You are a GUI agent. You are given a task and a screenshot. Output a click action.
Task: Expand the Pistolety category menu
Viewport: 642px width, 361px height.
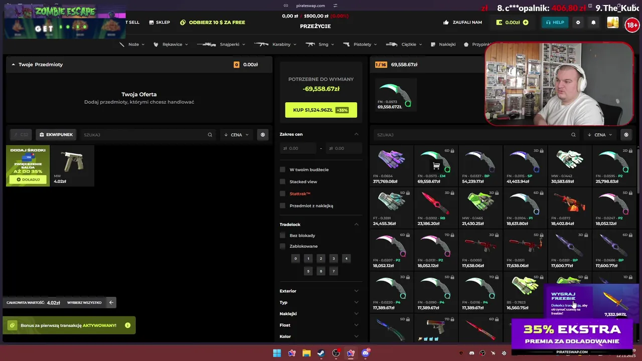tap(360, 44)
